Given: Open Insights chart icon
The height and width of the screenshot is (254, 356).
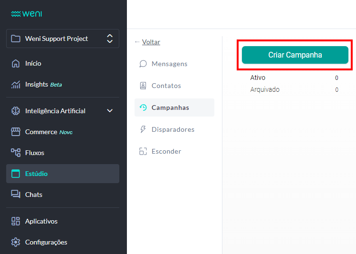Looking at the screenshot, I should tap(16, 84).
